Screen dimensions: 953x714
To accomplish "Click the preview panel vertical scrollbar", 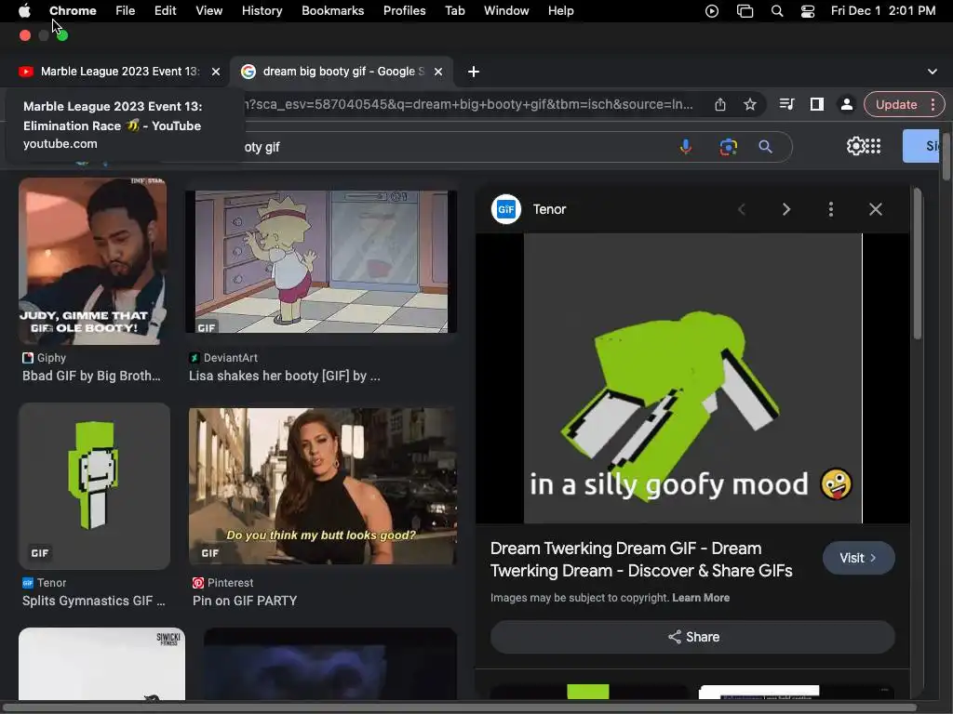I will [917, 264].
